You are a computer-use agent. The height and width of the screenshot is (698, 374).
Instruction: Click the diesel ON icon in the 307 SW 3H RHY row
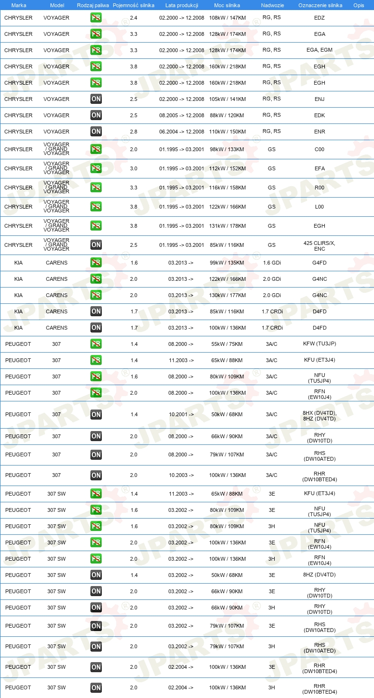tap(96, 608)
